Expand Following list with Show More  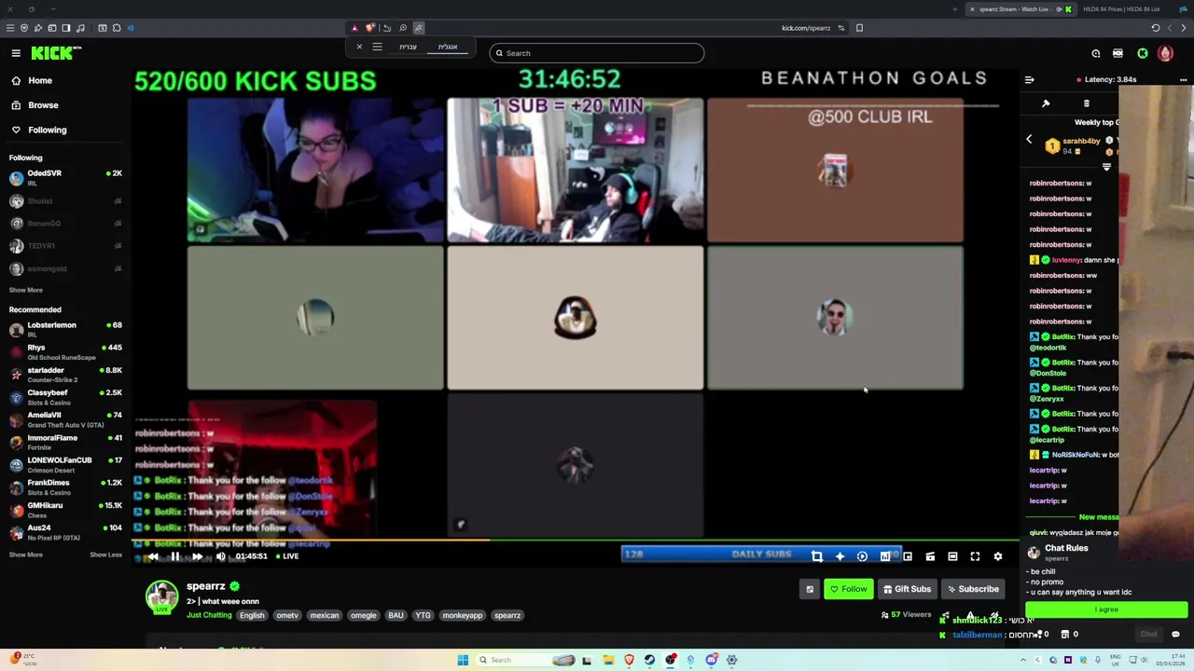(26, 290)
